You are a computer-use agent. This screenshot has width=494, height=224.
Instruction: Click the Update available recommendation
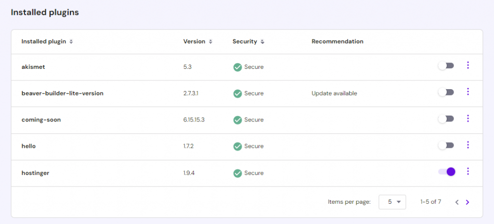[x=334, y=93]
